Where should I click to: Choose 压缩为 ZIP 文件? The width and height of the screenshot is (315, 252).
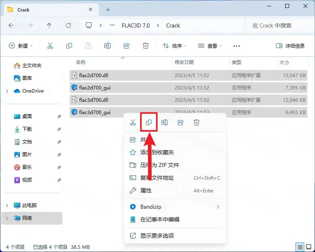175,165
